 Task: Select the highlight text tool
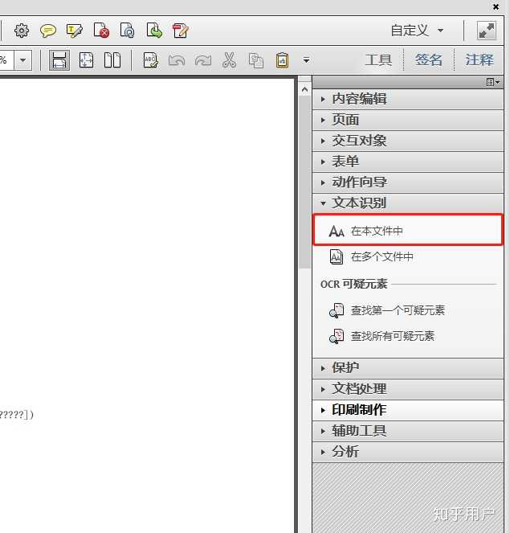pos(75,31)
